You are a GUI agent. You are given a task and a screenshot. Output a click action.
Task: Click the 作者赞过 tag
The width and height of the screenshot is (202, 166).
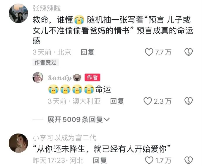(46, 62)
